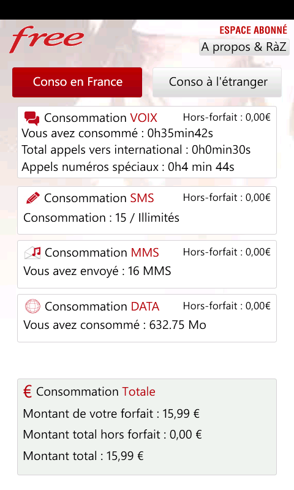The width and height of the screenshot is (294, 490).
Task: Click the Consommation Totale heading
Action: [x=96, y=391]
